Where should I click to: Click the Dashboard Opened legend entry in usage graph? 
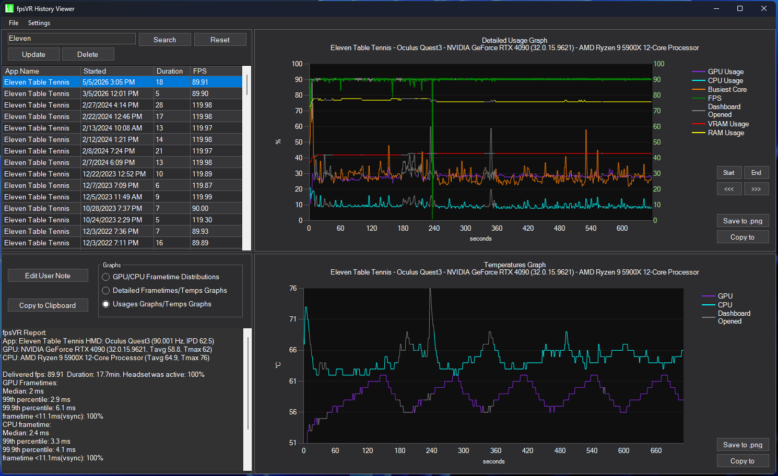click(x=716, y=111)
